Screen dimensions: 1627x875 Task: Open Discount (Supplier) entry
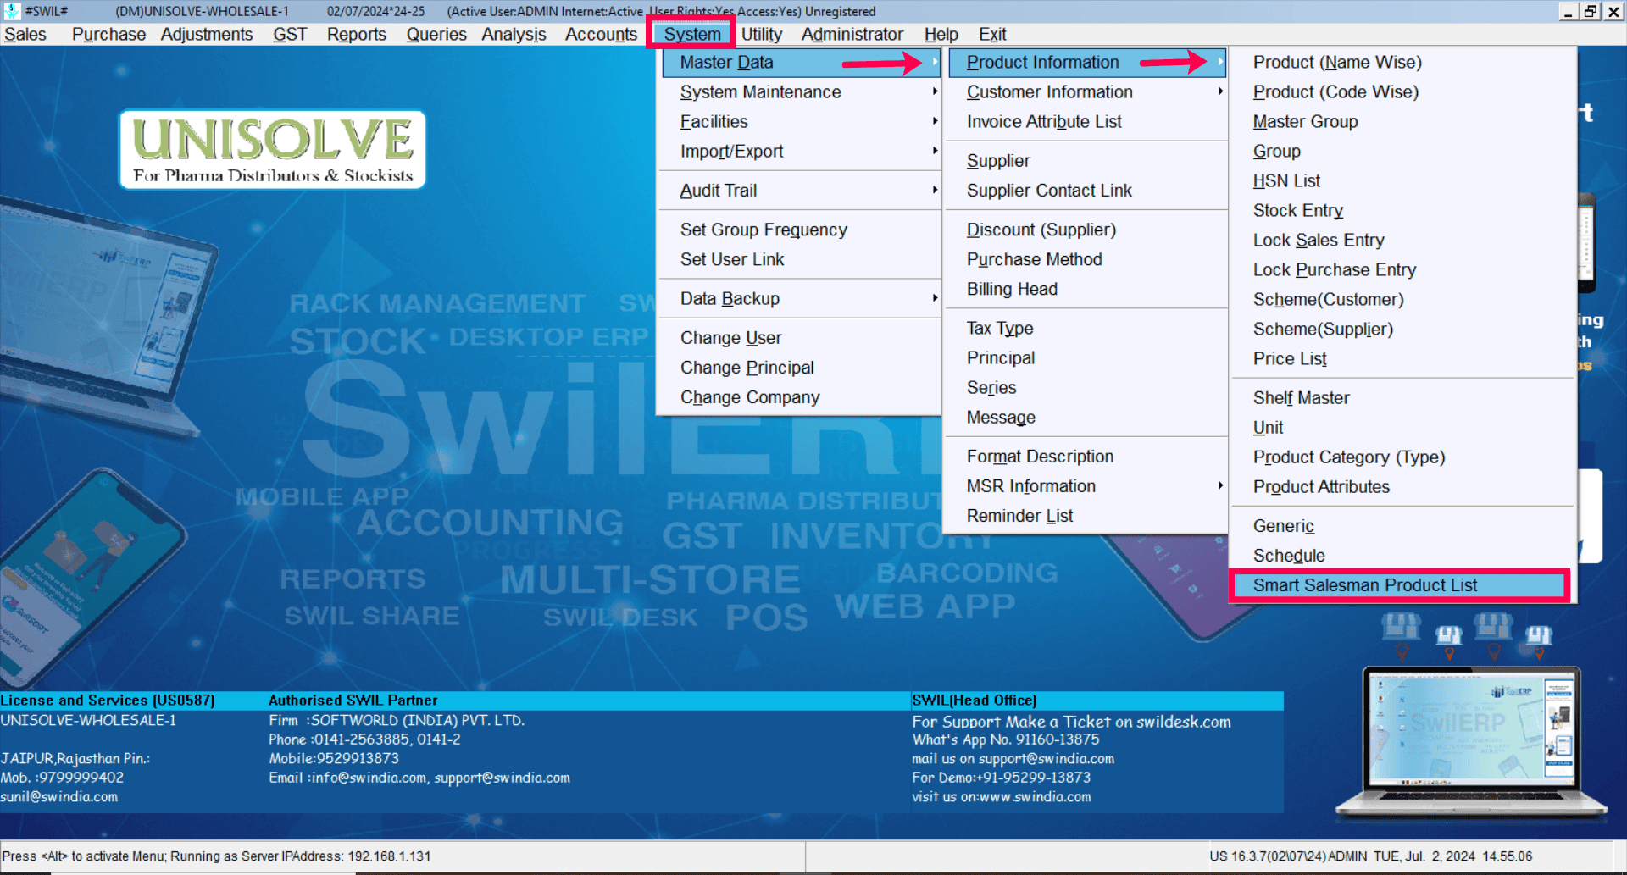[1086, 230]
